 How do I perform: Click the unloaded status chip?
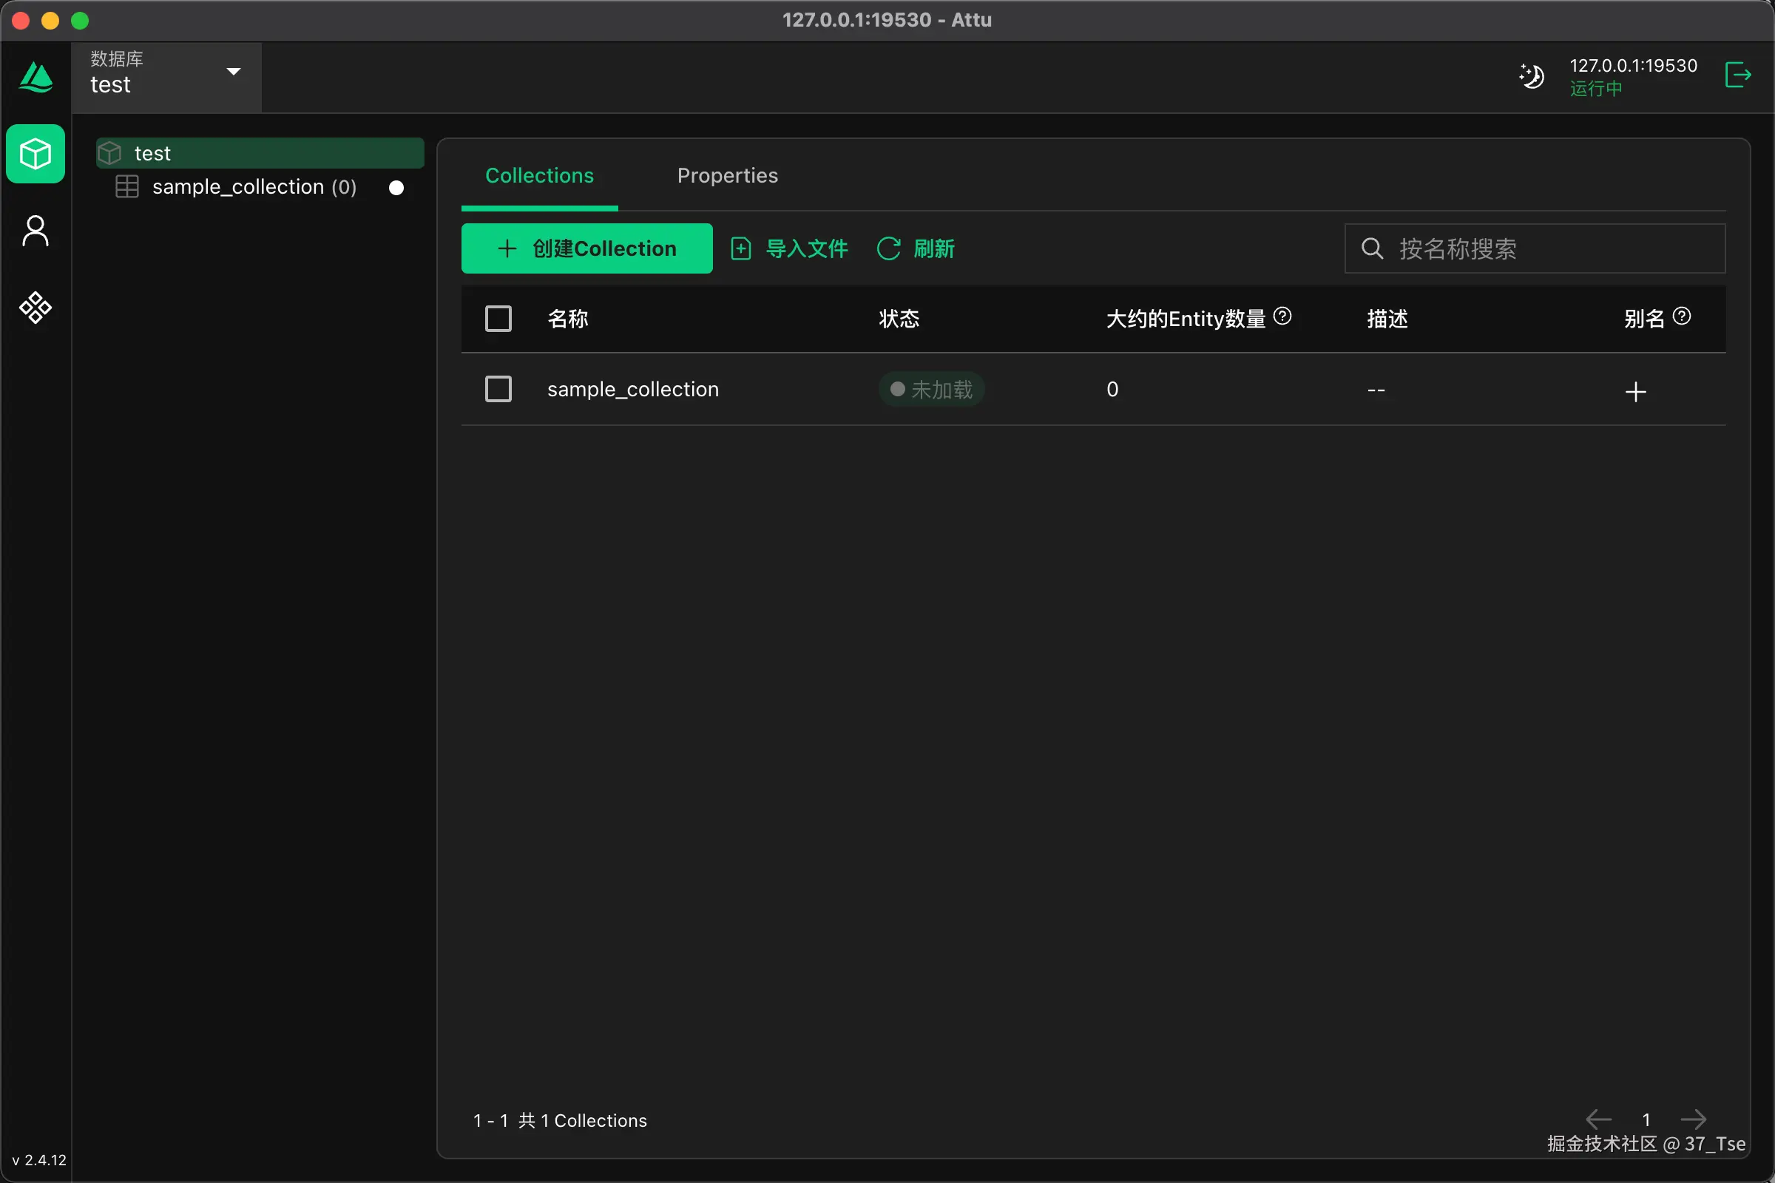(x=931, y=390)
